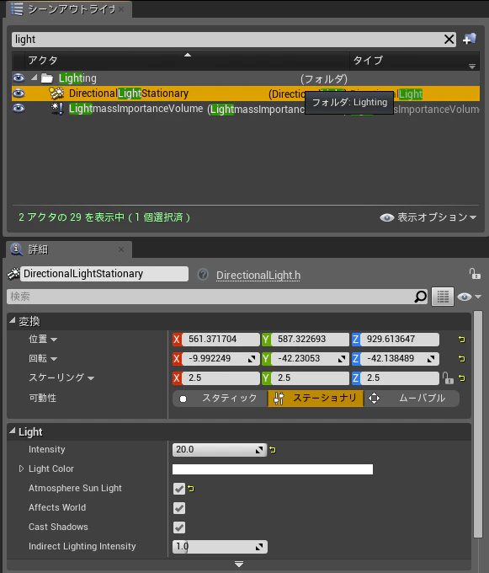The image size is (489, 573).
Task: Expand Light Color property
Action: click(x=21, y=469)
